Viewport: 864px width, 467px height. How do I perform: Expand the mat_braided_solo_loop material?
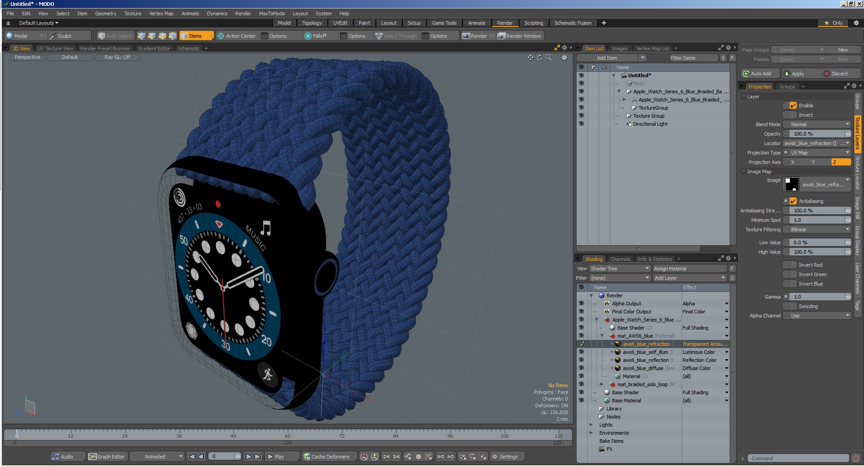(602, 384)
